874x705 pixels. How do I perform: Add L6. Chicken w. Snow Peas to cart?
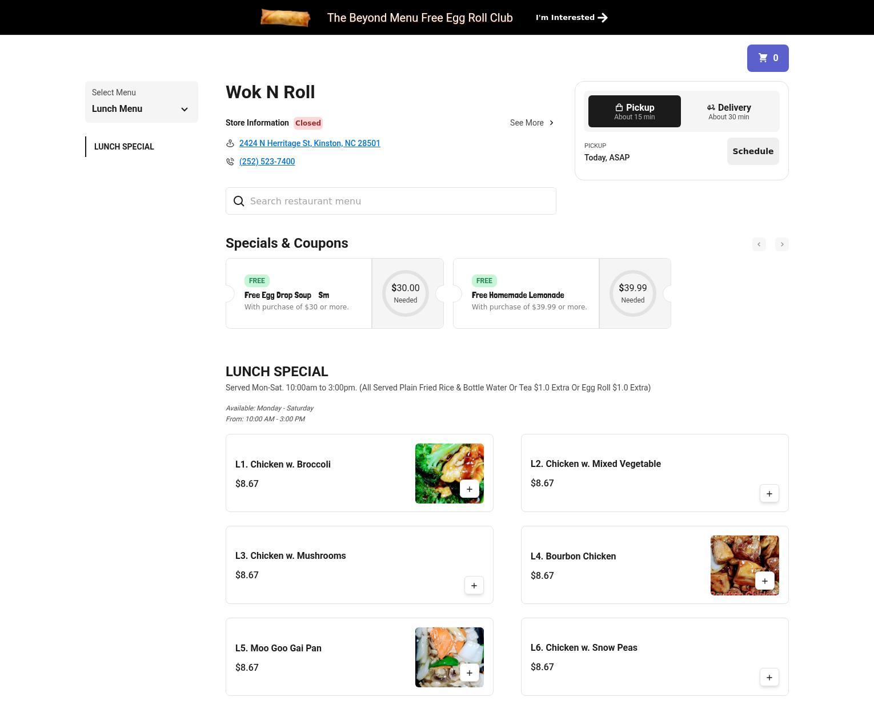769,678
